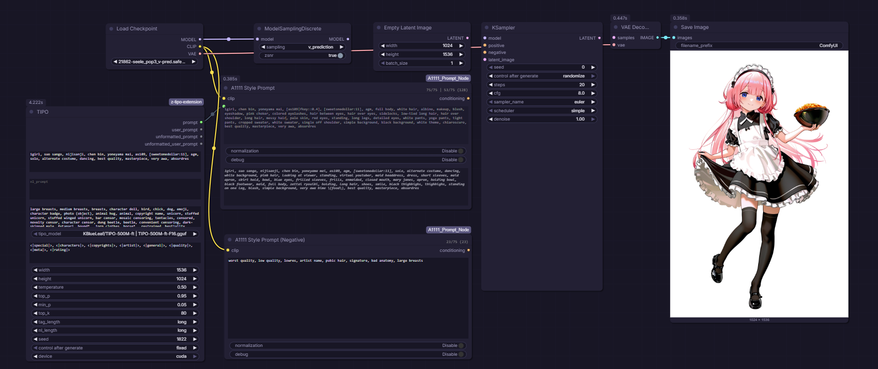This screenshot has width=878, height=369.
Task: Click the right arrow on denoise
Action: (x=593, y=119)
